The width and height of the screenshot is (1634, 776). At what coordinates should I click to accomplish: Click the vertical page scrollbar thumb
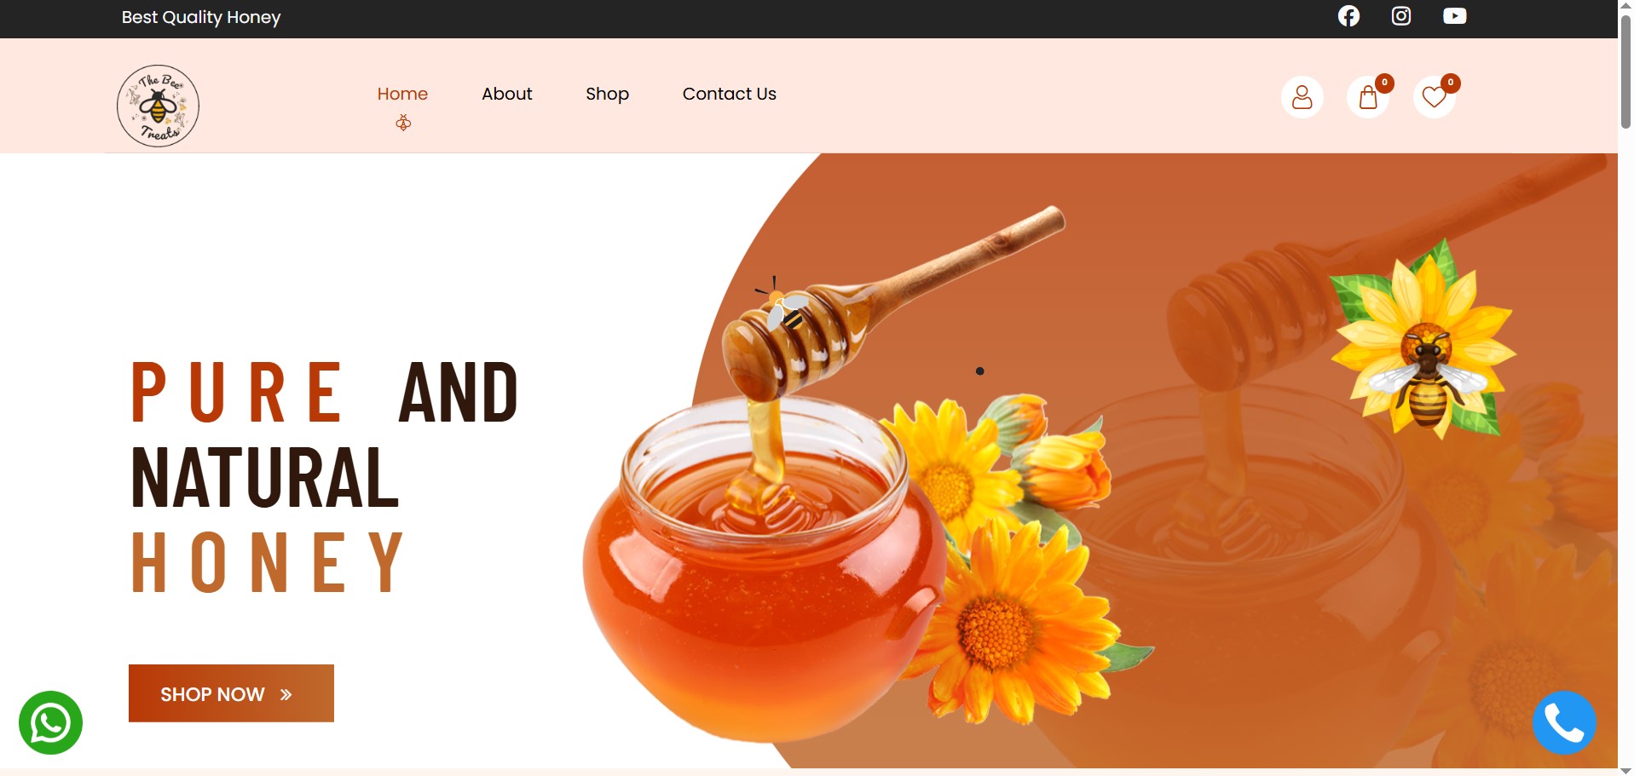coord(1625,72)
